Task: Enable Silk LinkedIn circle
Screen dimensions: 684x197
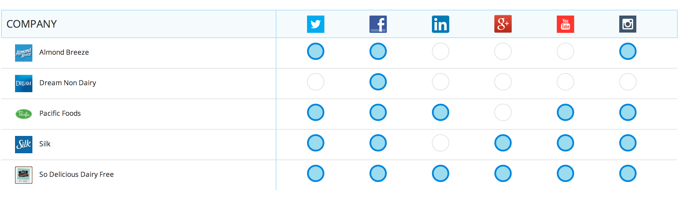Action: [440, 143]
